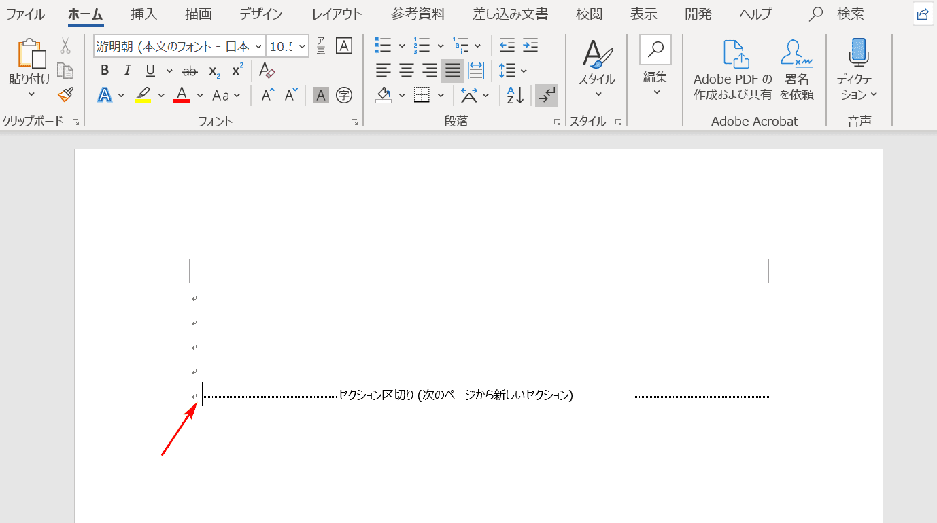Open the font name dropdown
The width and height of the screenshot is (937, 523).
(258, 46)
